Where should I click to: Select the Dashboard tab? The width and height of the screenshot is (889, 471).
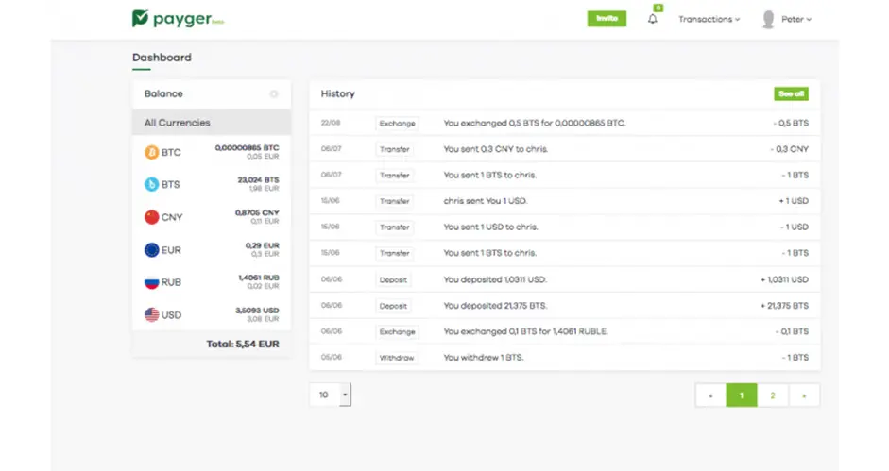[x=162, y=58]
